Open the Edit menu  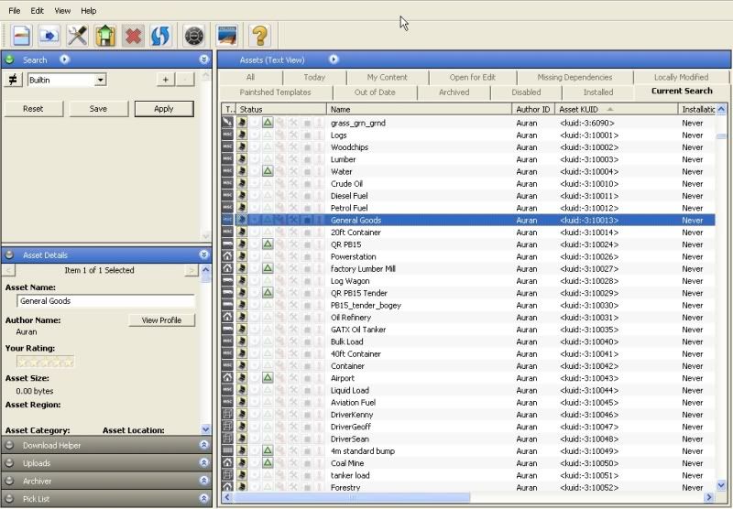click(37, 10)
